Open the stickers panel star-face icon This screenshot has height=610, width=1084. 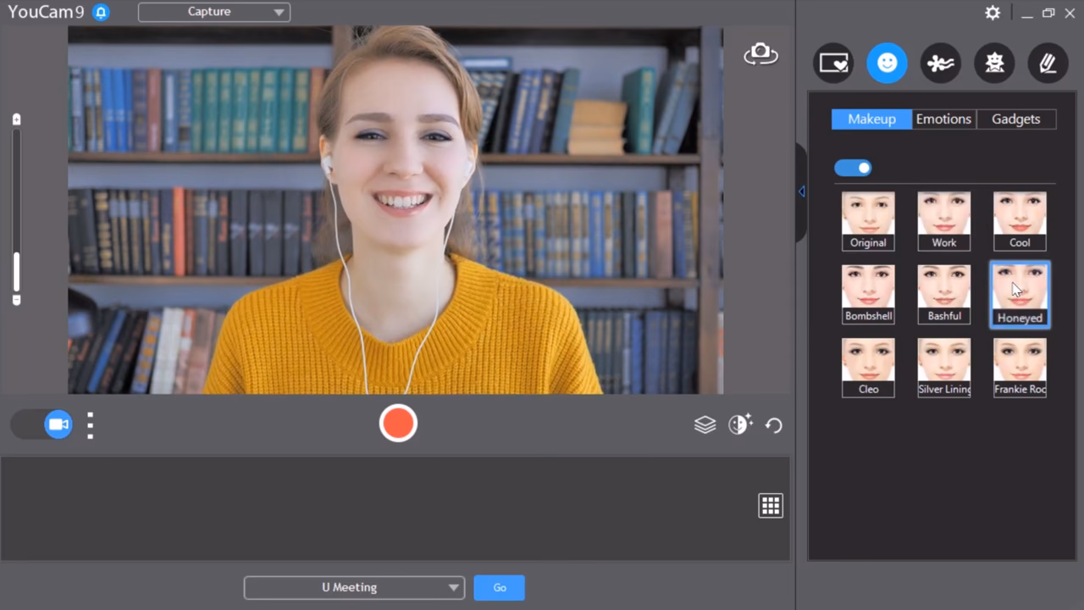coord(994,63)
